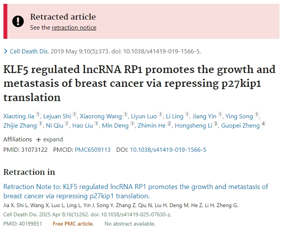Open DOI link 10.1038/s41419-019-1566-5
Image resolution: width=286 pixels, height=234 pixels.
tap(168, 150)
